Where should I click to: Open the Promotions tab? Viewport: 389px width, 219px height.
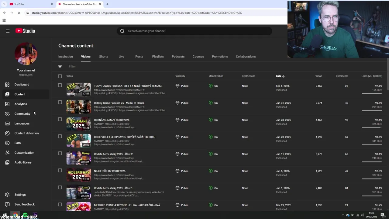pyautogui.click(x=220, y=57)
